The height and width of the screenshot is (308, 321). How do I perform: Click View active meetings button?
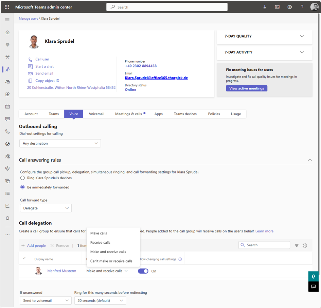tap(247, 88)
